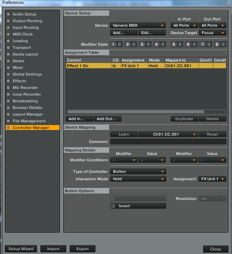Click the Add In... button
The height and width of the screenshot is (254, 232).
[80, 119]
